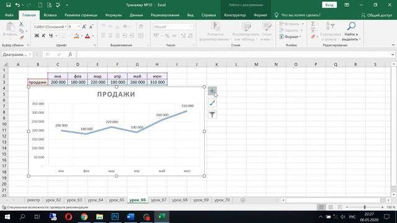Cut selection with the scissors icon
Image resolution: width=397 pixels, height=223 pixels.
point(21,24)
